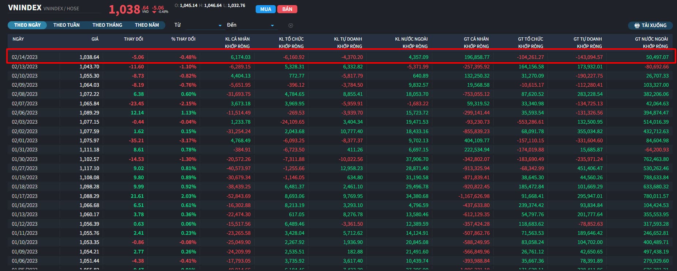Select the THEO NGÀY daily view
677x271 pixels.
27,25
